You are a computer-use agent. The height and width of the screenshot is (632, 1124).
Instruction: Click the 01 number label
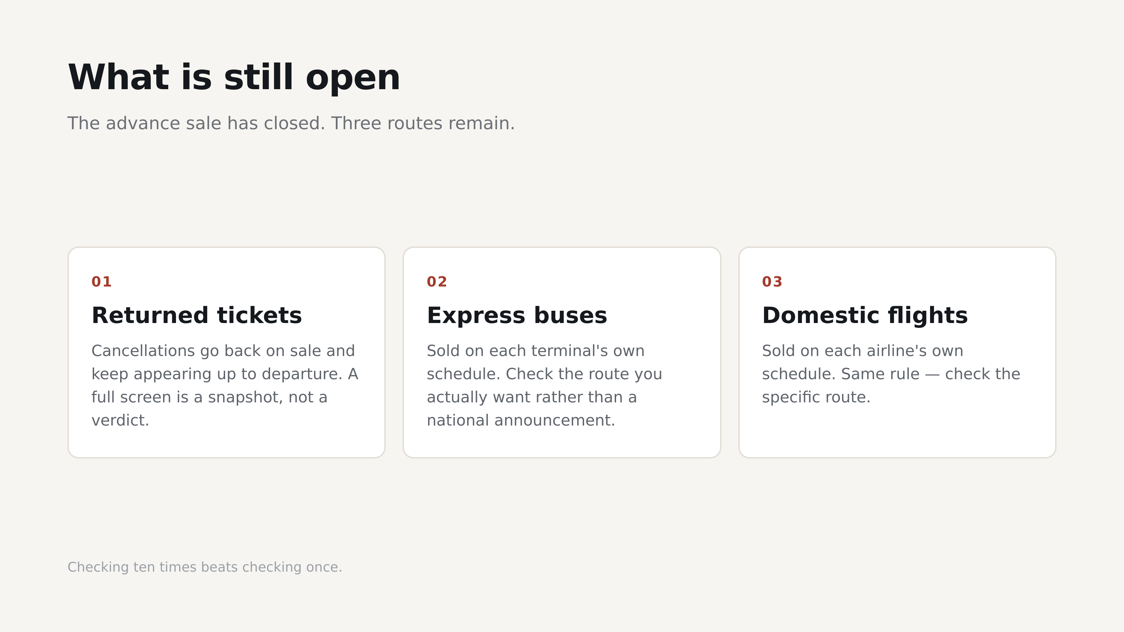point(102,282)
